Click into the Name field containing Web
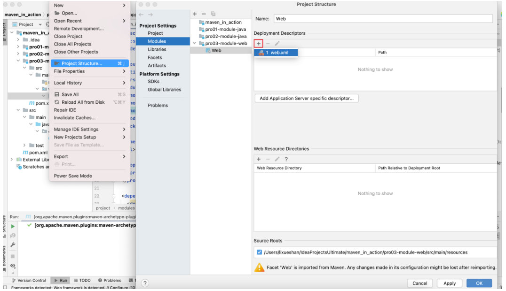The image size is (506, 291). (383, 19)
